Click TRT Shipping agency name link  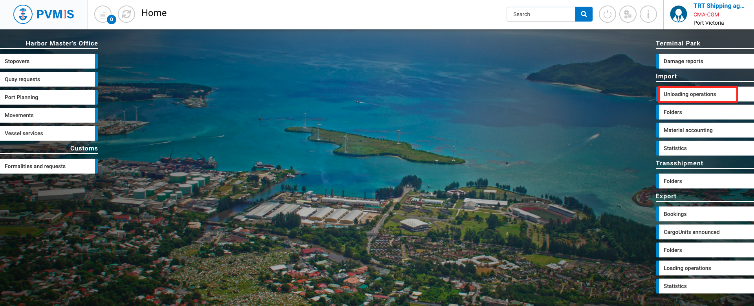(x=719, y=6)
